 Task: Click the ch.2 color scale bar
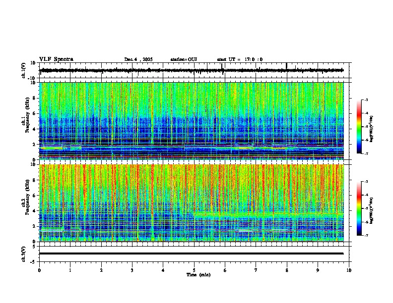click(x=359, y=208)
